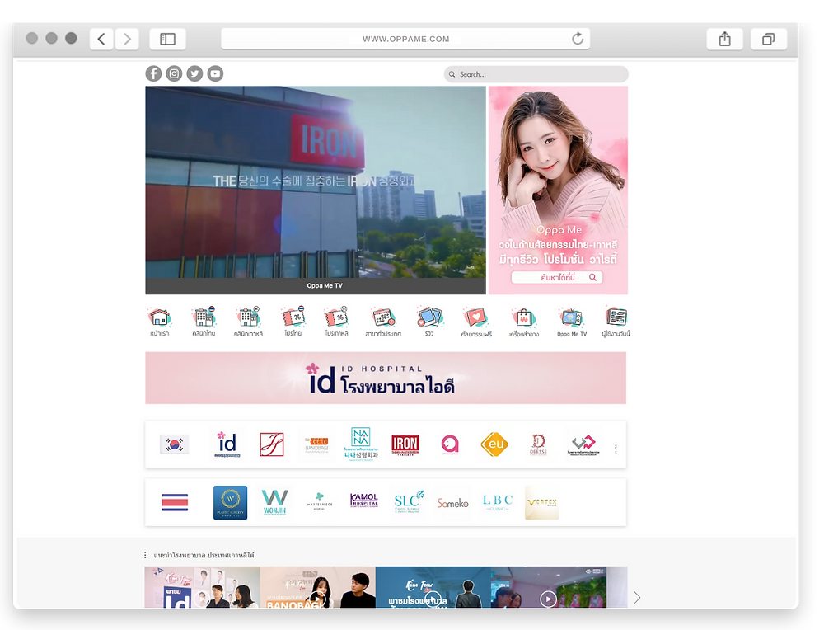This screenshot has height=630, width=824.
Task: Open the SLC logo
Action: tap(409, 501)
